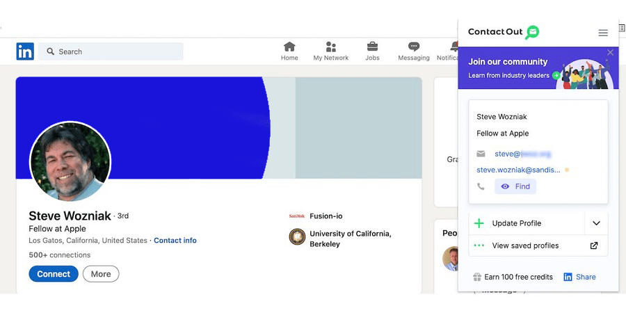This screenshot has width=626, height=313.
Task: Click ContactOut card name Steve Wozniak
Action: point(501,117)
